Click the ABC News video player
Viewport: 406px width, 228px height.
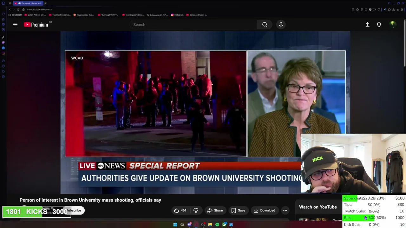click(x=205, y=112)
